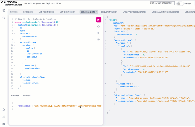Click the Autodesk Platform Services logo

(x=11, y=3)
